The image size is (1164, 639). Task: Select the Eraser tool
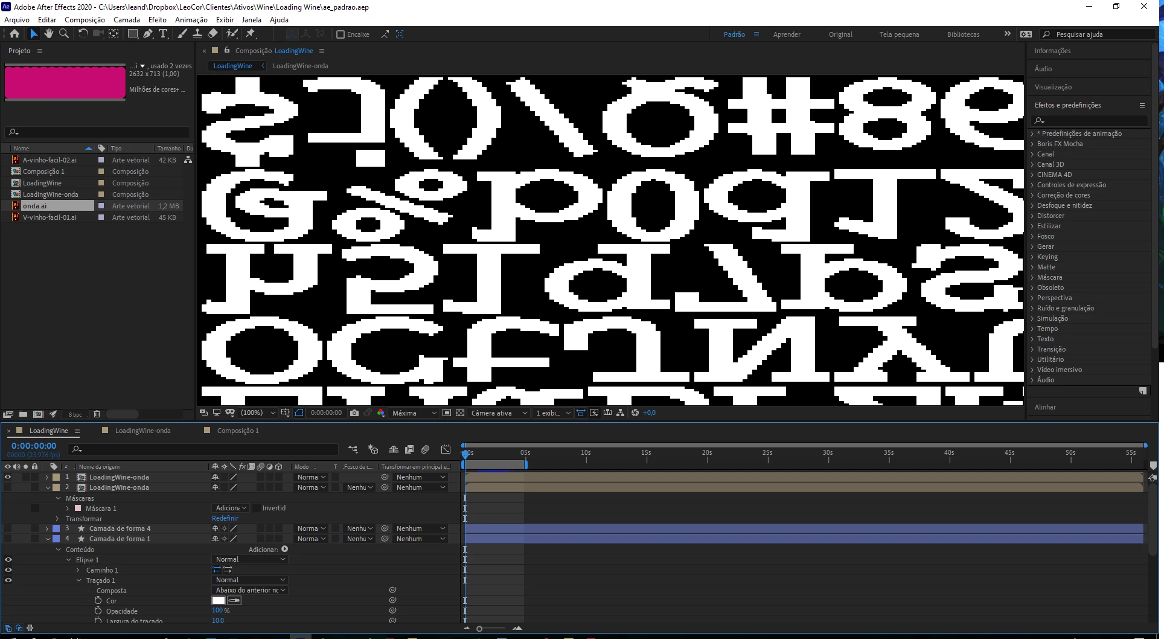point(213,34)
